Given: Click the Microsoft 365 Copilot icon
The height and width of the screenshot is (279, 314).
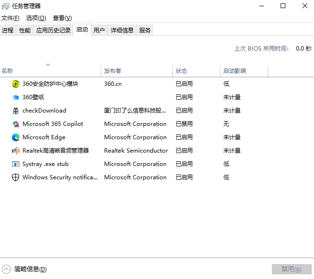Looking at the screenshot, I should point(16,124).
